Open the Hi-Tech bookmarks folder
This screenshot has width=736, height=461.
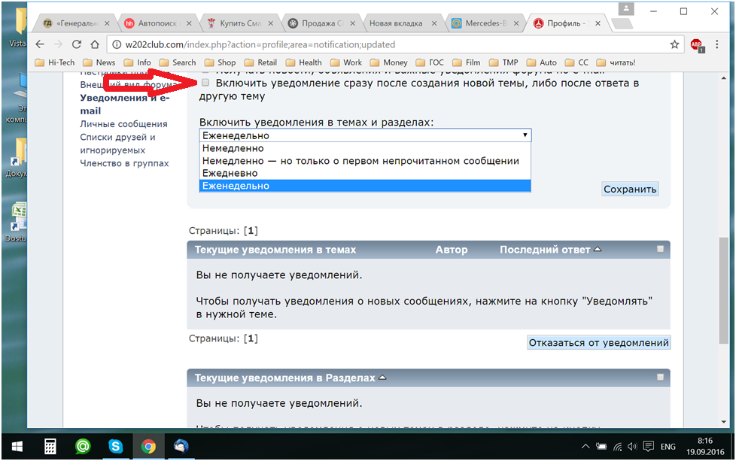click(55, 62)
